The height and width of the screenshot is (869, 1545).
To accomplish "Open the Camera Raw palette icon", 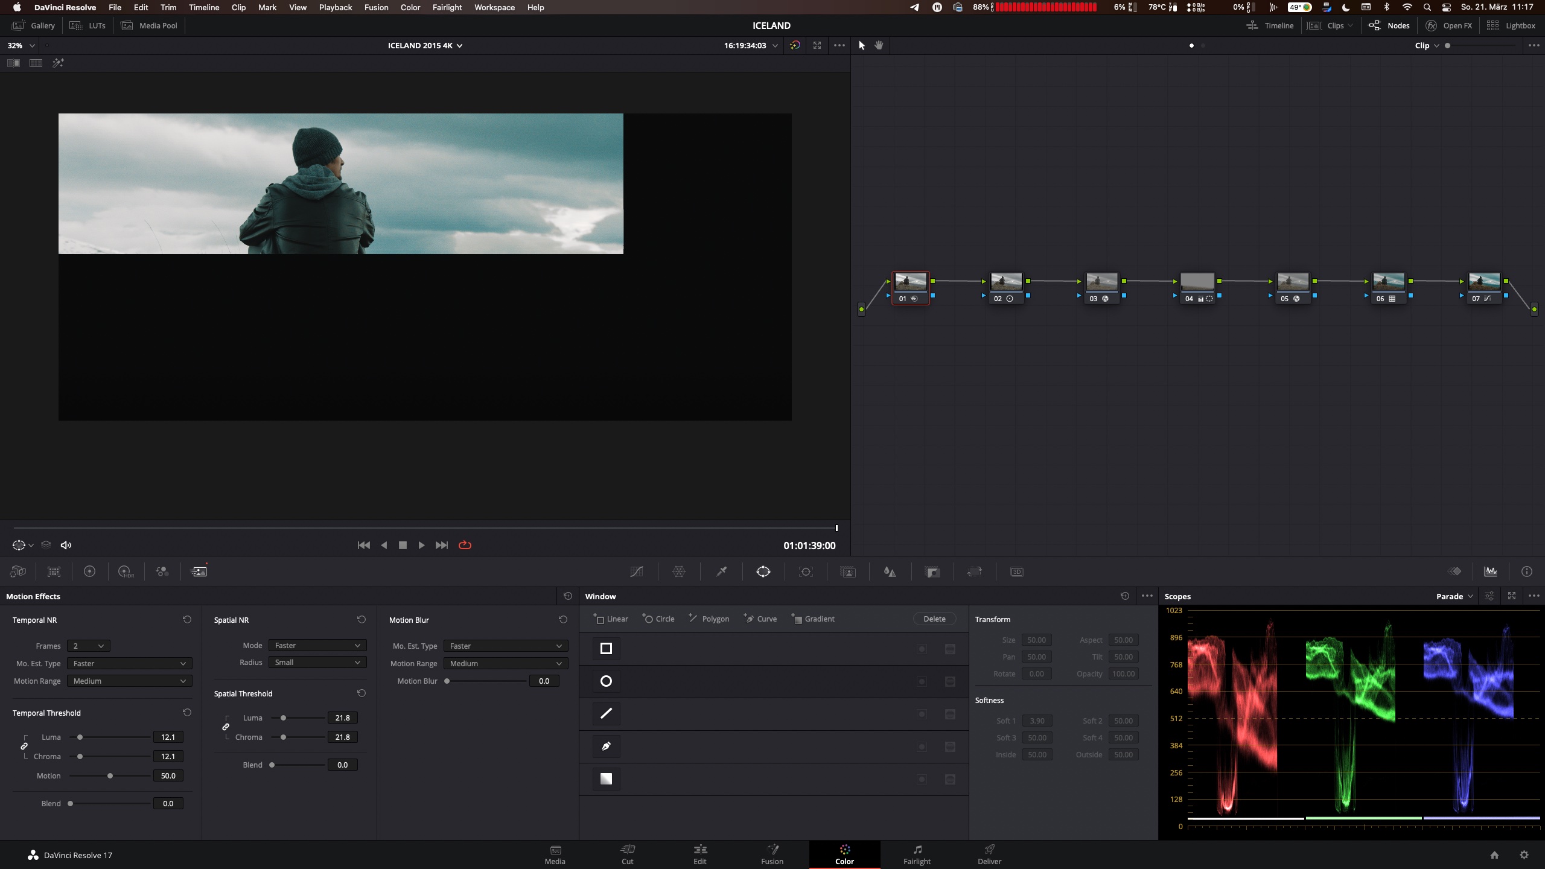I will [18, 571].
